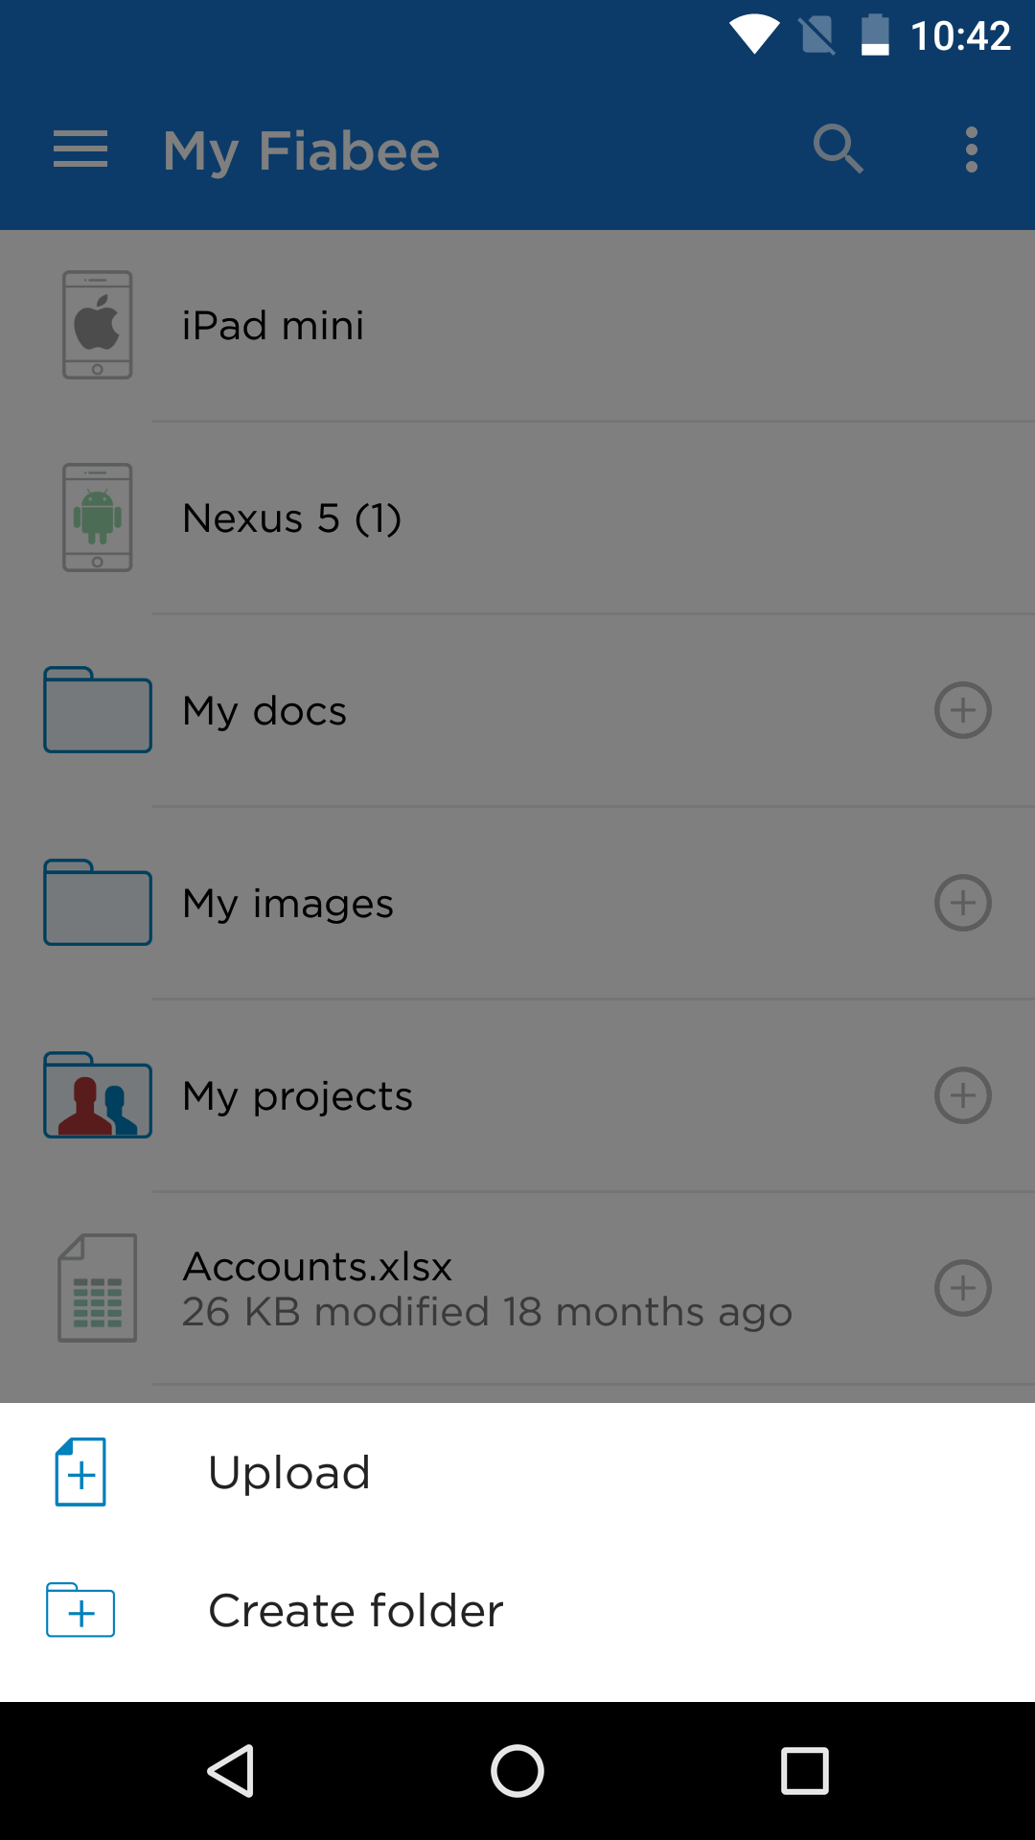This screenshot has width=1035, height=1840.
Task: Open the shared My projects folder icon
Action: click(98, 1095)
